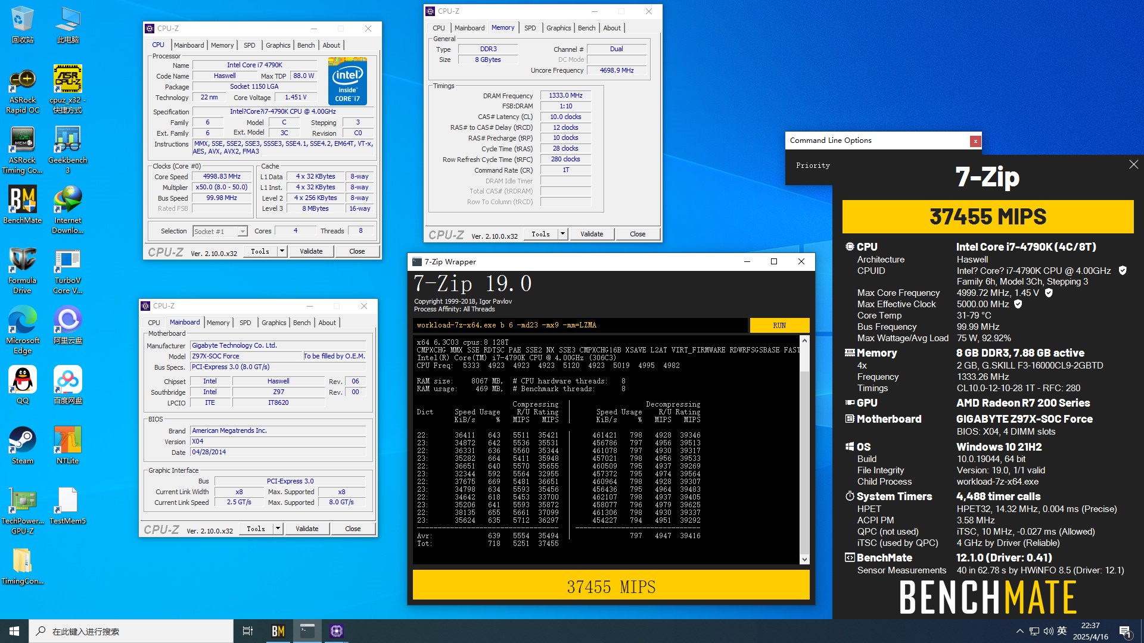Image resolution: width=1144 pixels, height=643 pixels.
Task: Click the yellow RUN button
Action: point(779,325)
